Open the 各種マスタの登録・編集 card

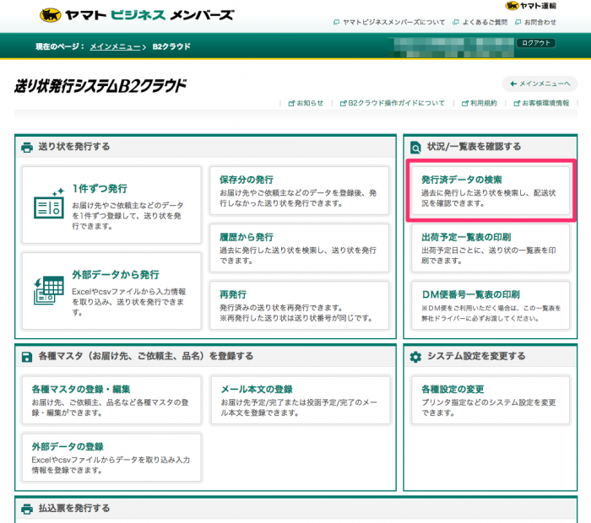[111, 400]
